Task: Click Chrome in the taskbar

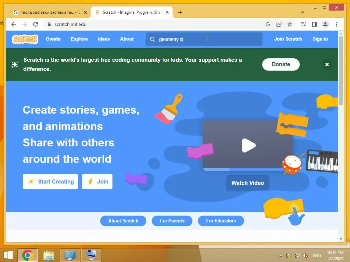Action: 28,255
